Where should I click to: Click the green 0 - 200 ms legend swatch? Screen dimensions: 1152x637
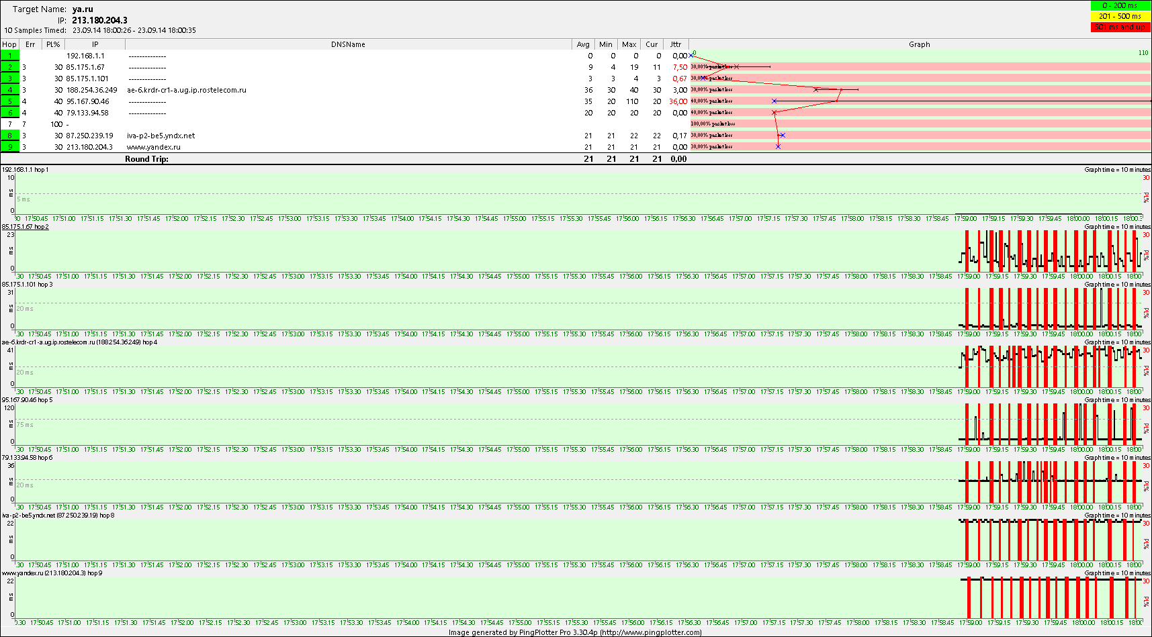[1120, 5]
